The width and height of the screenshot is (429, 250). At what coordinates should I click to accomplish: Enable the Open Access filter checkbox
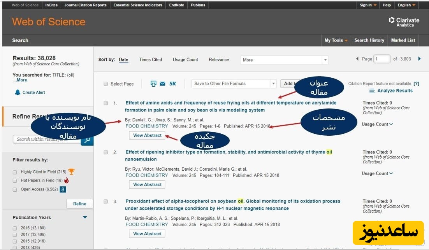click(15, 190)
